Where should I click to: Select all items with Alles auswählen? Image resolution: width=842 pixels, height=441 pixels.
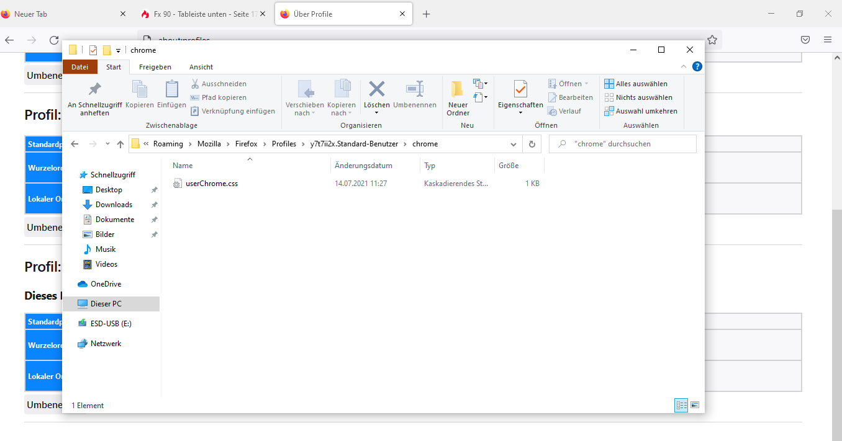tap(636, 84)
